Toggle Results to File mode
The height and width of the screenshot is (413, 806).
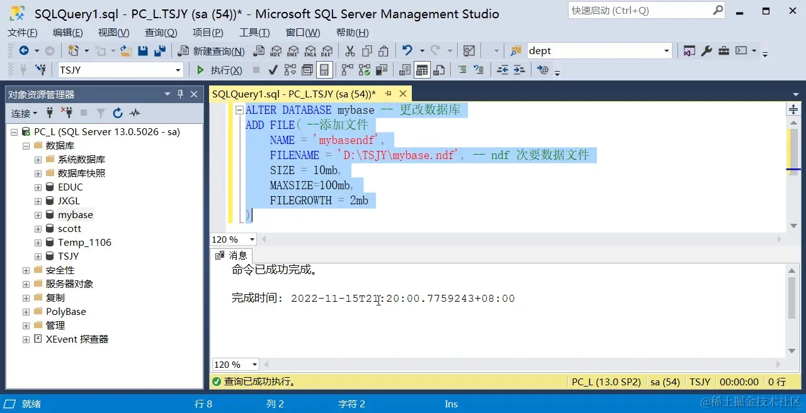[439, 70]
